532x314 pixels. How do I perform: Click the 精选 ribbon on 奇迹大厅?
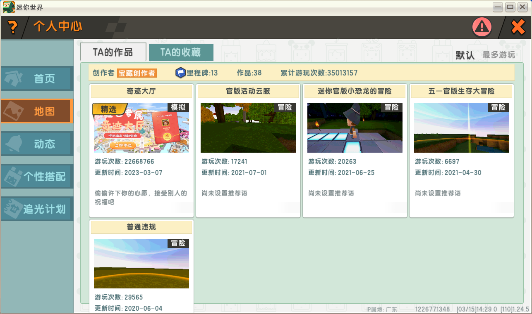(109, 109)
